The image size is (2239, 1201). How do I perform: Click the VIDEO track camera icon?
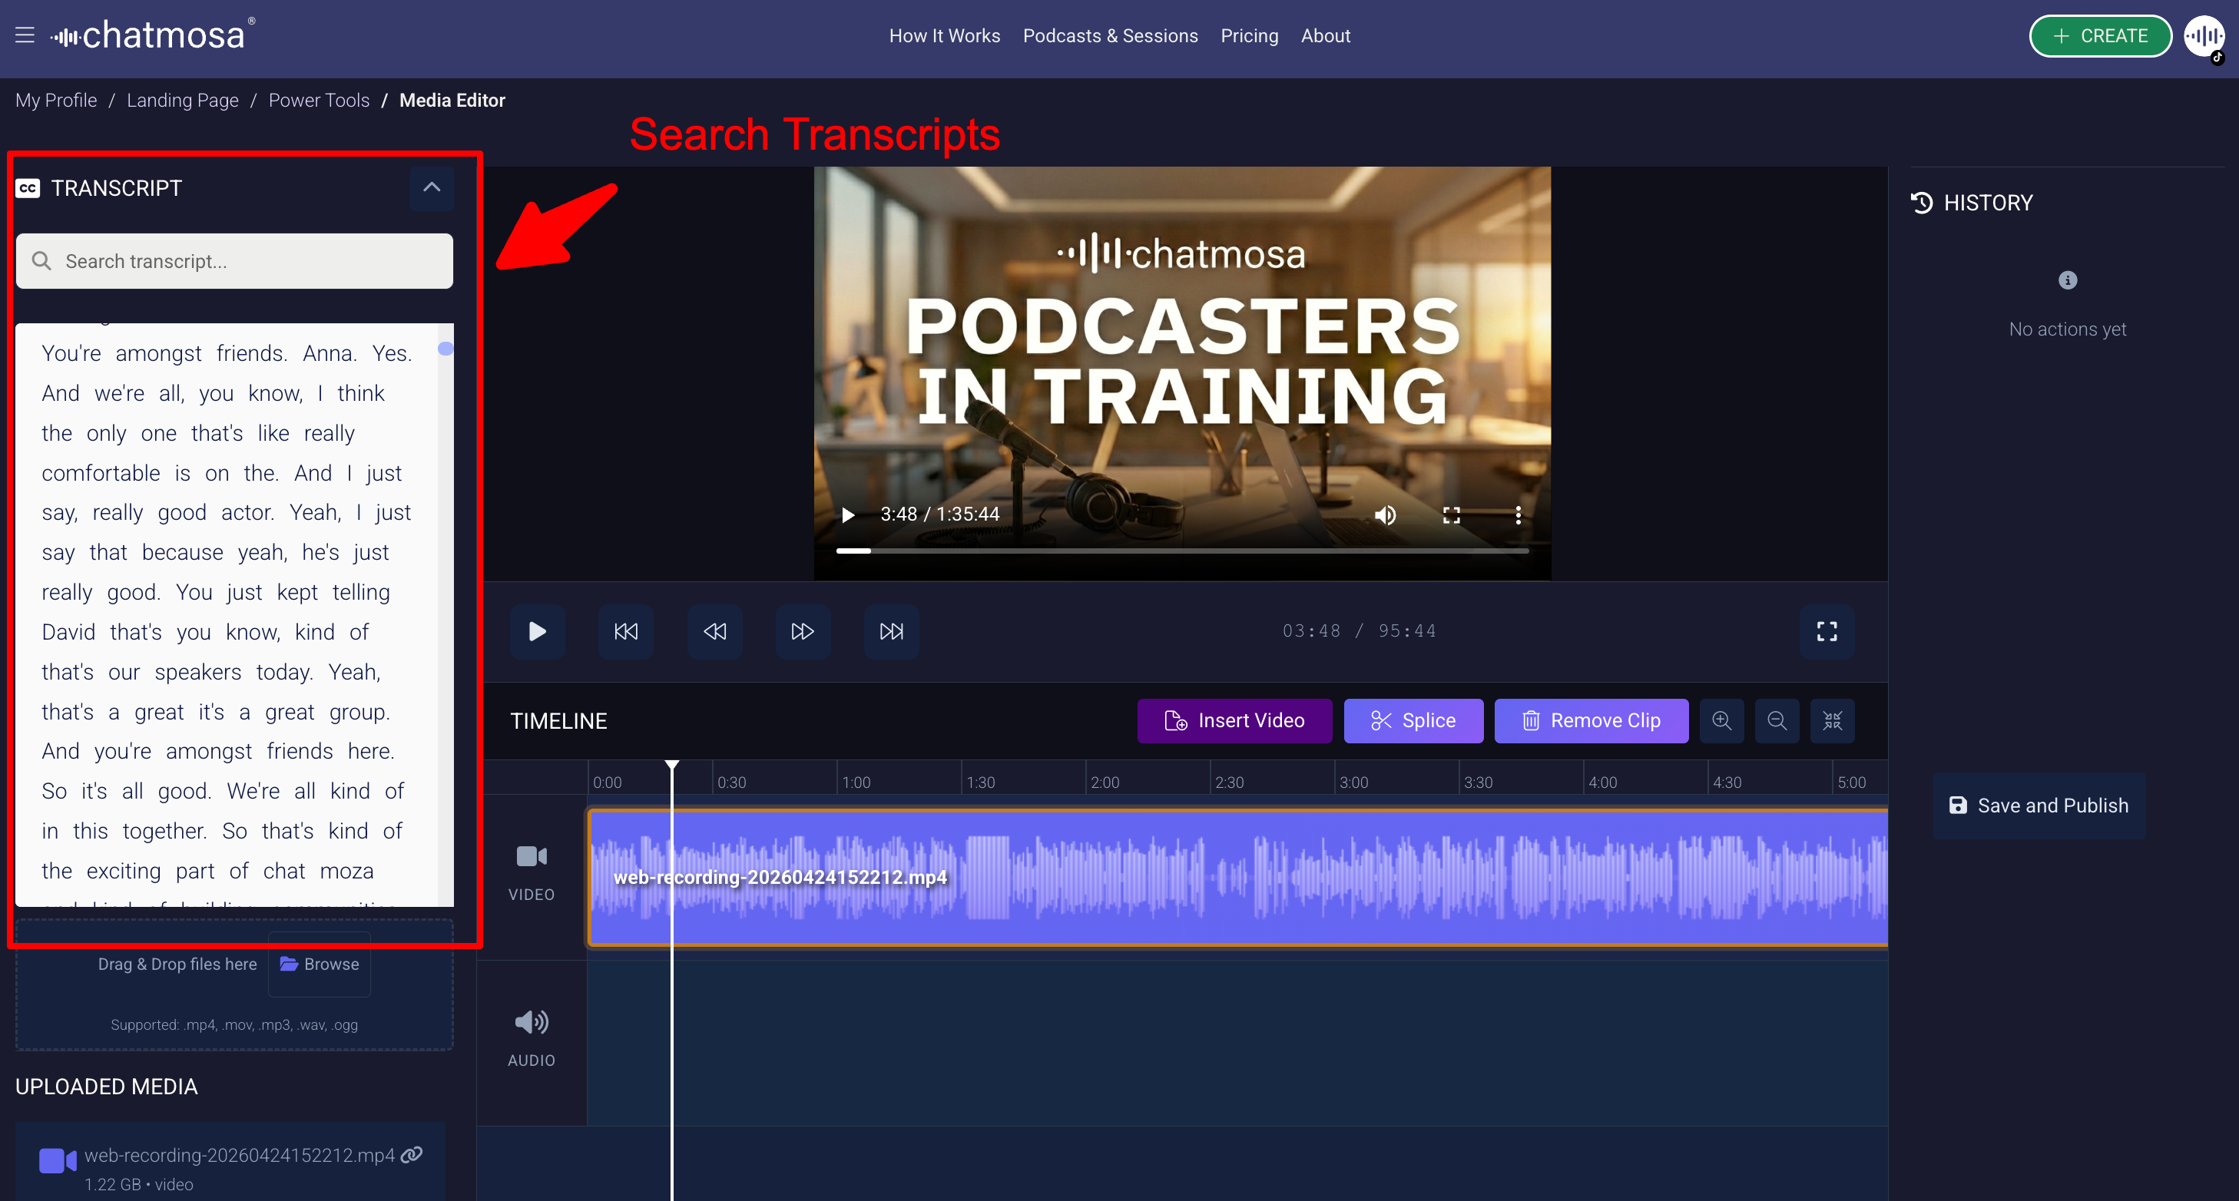pos(531,857)
